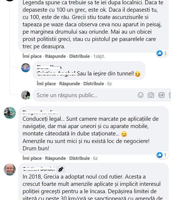Share the comment posted 1săpt. ago
This screenshot has height=200, width=171.
79,56
